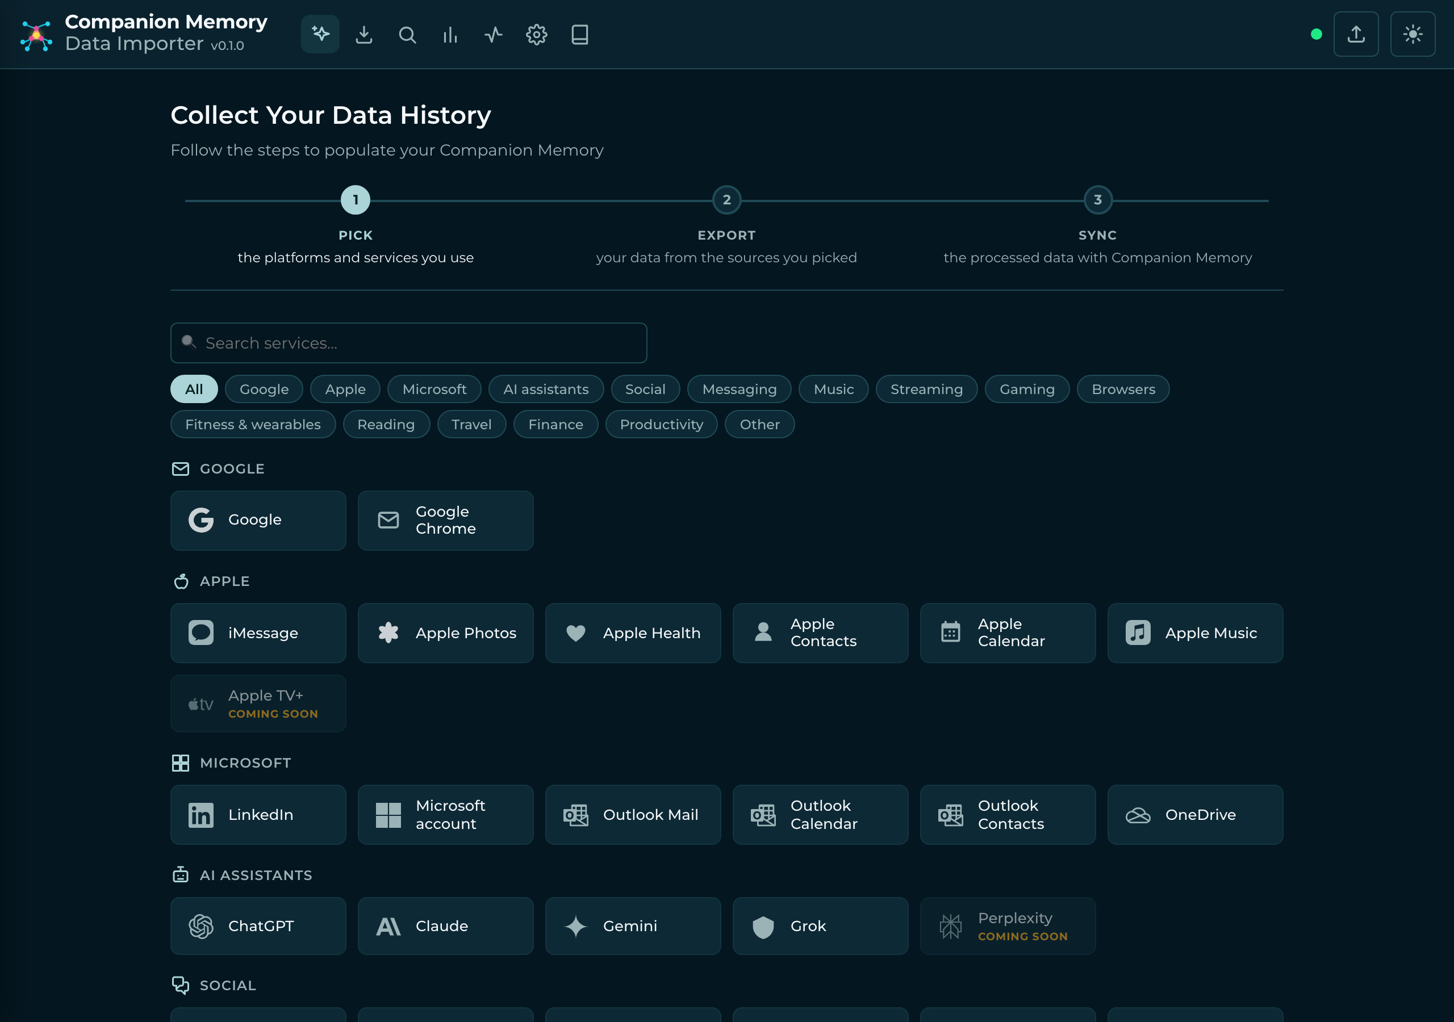Toggle the light/dark theme sun button

point(1413,34)
